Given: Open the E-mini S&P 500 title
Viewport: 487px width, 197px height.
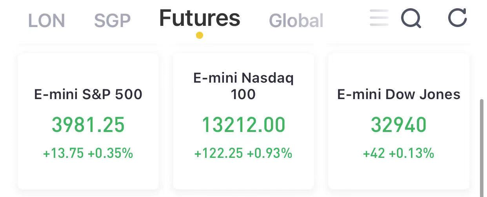Looking at the screenshot, I should tap(88, 94).
